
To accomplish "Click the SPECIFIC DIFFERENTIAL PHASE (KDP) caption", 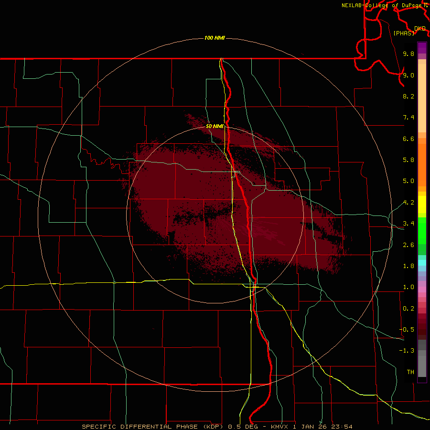I will (x=153, y=427).
